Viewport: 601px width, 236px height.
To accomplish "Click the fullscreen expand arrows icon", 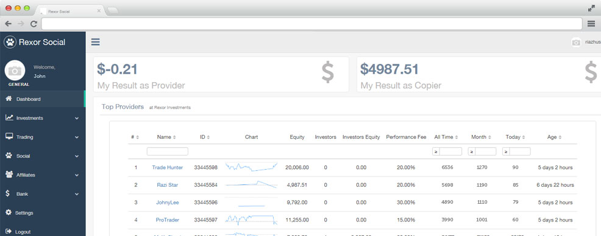I will 591,9.
